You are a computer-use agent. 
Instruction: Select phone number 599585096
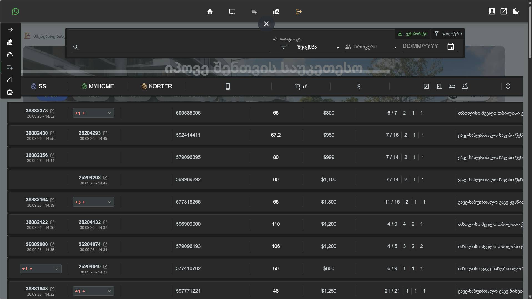[188, 113]
